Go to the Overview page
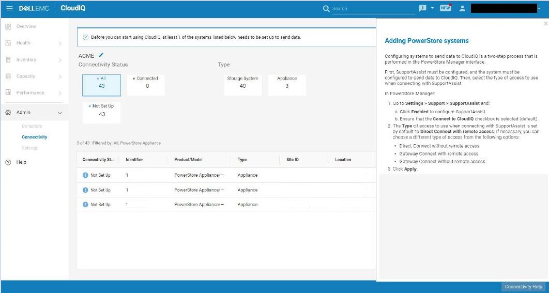The image size is (549, 293). [26, 26]
